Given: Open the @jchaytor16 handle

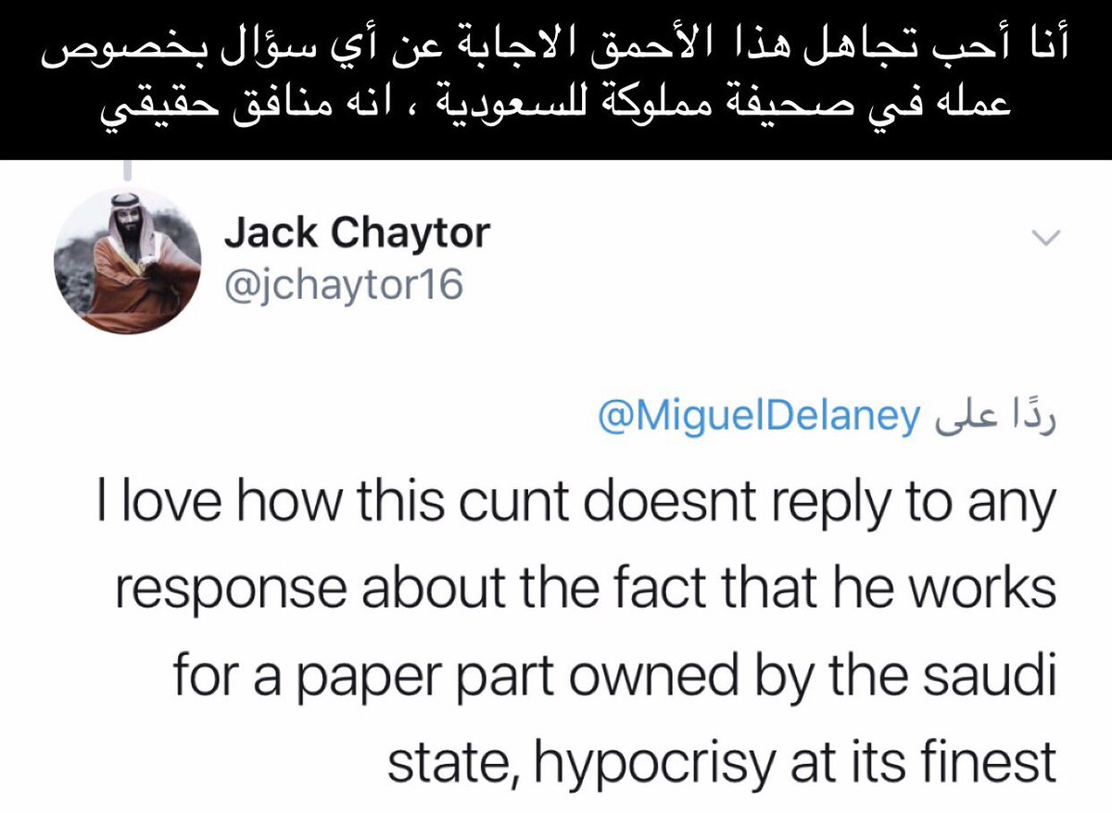Looking at the screenshot, I should coord(343,284).
